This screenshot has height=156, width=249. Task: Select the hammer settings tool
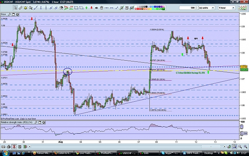pos(61,8)
